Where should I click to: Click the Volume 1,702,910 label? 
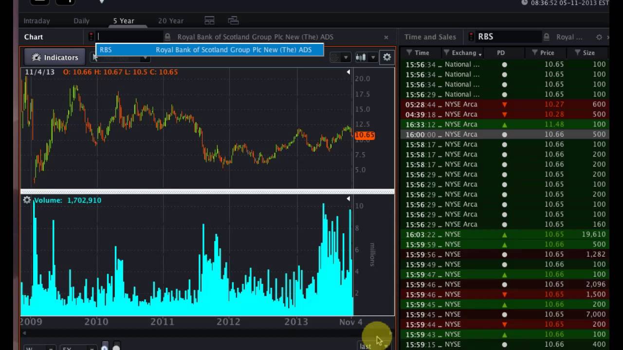pyautogui.click(x=68, y=200)
